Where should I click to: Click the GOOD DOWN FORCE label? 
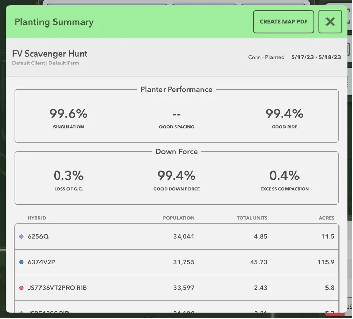coord(177,189)
